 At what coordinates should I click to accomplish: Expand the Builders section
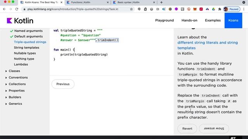(x=13, y=97)
